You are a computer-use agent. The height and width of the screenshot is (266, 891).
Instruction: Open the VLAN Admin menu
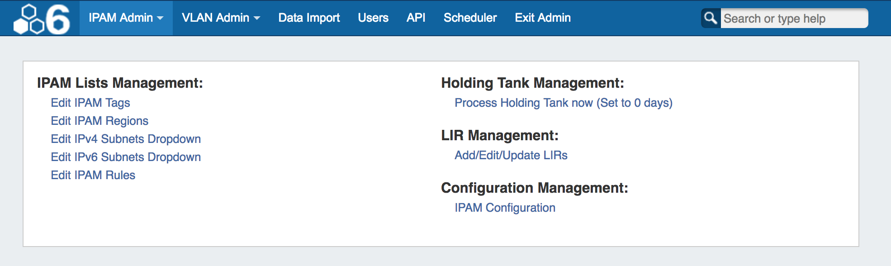coord(215,18)
